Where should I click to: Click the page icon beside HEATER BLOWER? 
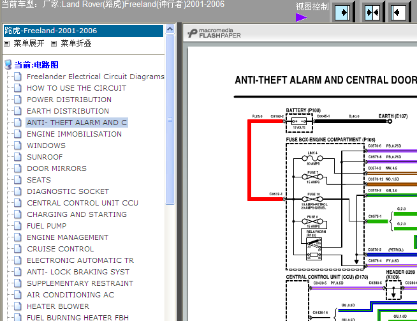18,306
